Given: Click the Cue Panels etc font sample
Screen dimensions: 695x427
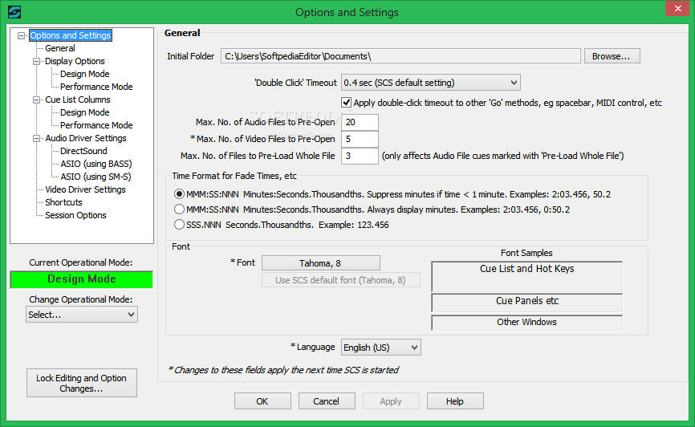Looking at the screenshot, I should (526, 303).
